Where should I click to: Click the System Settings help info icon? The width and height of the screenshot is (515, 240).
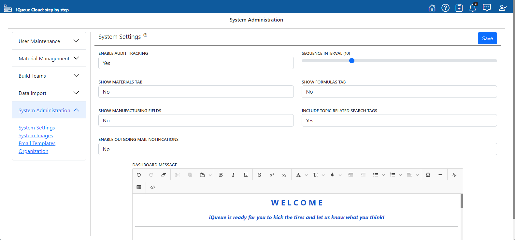tap(145, 35)
